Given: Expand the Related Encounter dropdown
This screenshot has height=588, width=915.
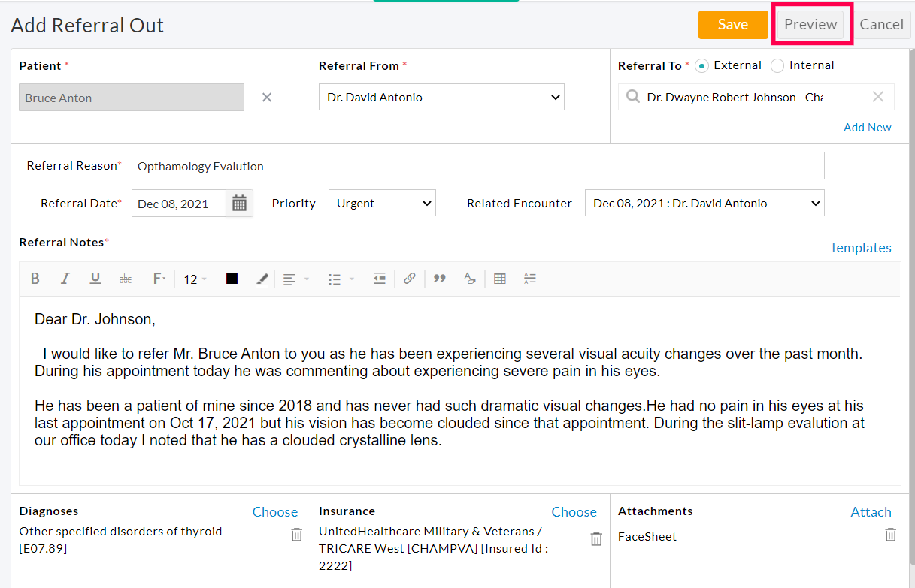Looking at the screenshot, I should (x=704, y=203).
